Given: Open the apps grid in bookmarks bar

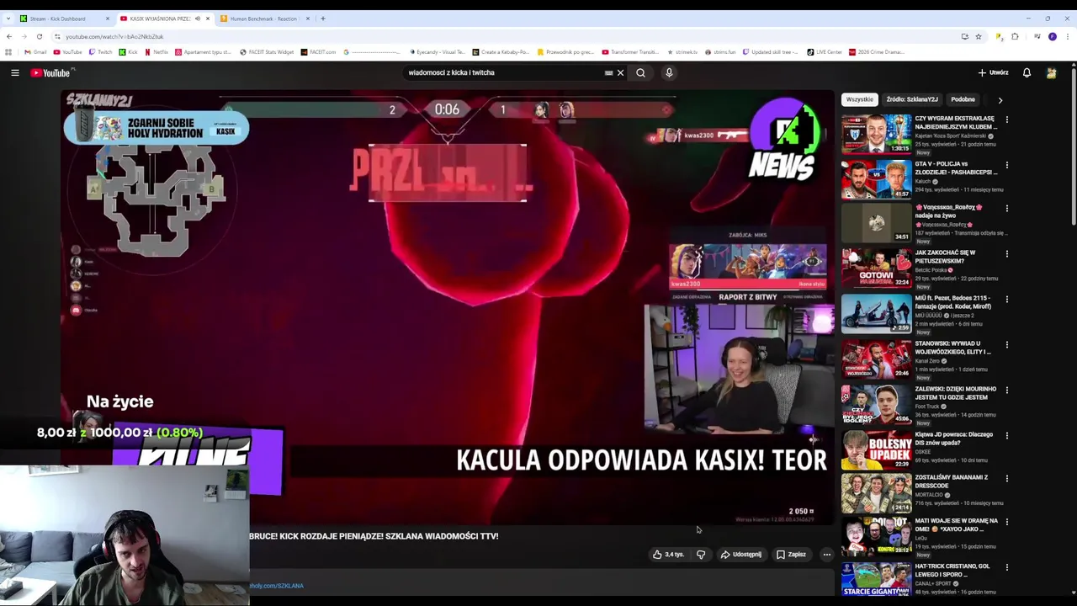Looking at the screenshot, I should coord(8,52).
